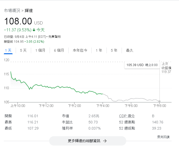This screenshot has height=146, width=179.
Task: Switch to the 5 年 tab
Action: (x=114, y=50)
